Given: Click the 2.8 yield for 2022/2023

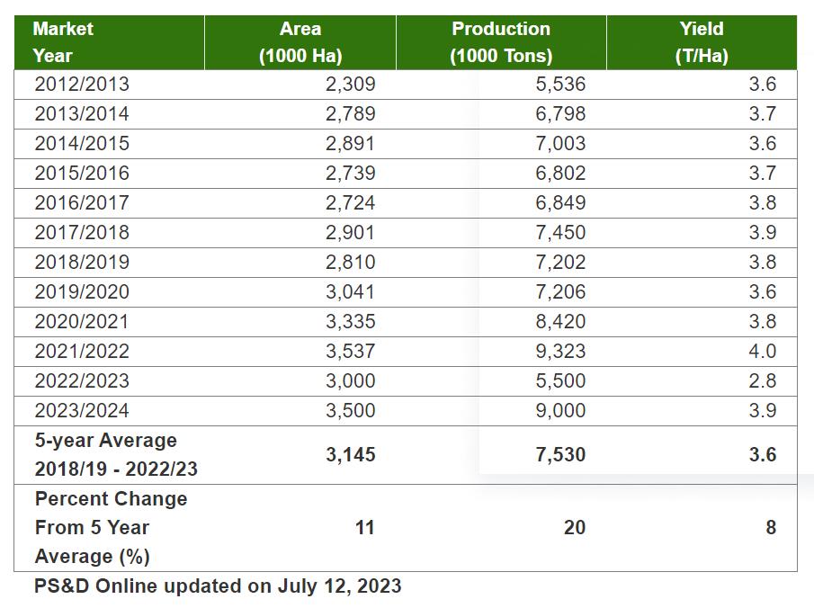Looking at the screenshot, I should (x=762, y=381).
